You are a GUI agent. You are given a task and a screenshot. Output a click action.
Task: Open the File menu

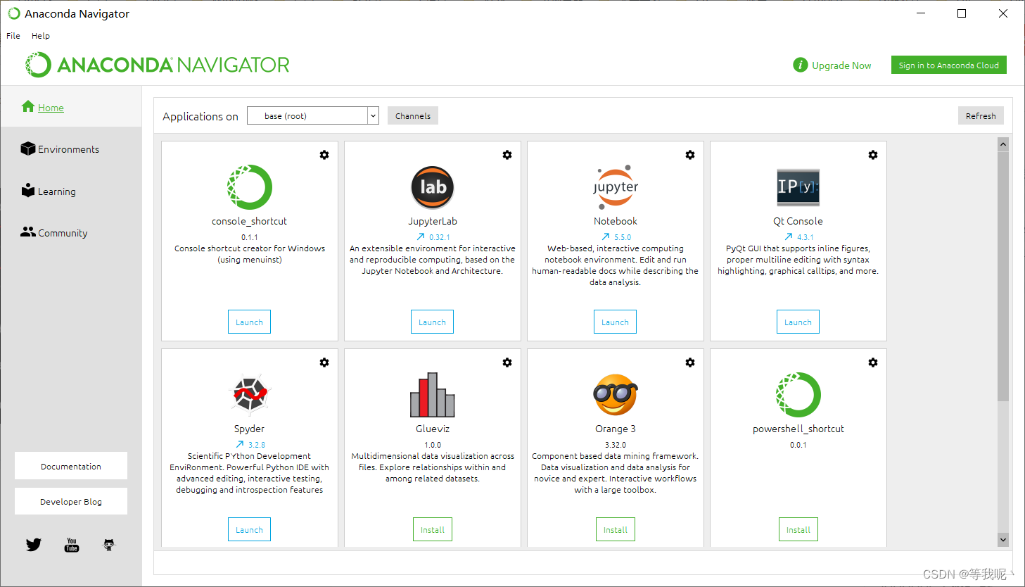click(x=13, y=36)
